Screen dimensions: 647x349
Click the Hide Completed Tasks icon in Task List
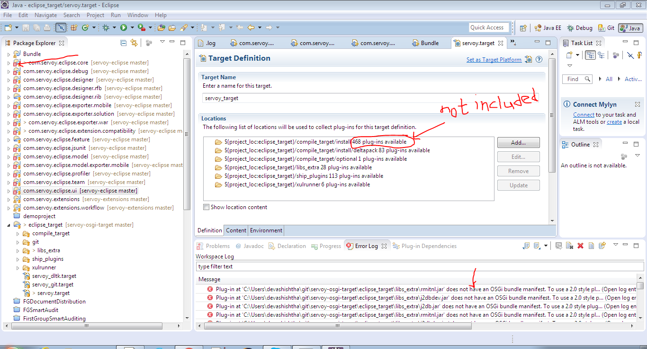pos(630,55)
